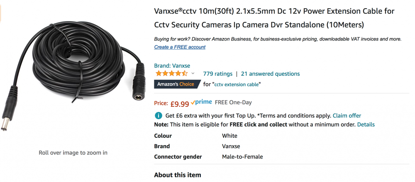
Task: Open the 21 answered questions link
Action: click(x=270, y=74)
